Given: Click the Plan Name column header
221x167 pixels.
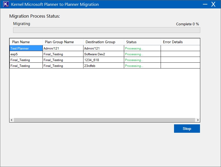Looking at the screenshot, I should pos(21,42).
